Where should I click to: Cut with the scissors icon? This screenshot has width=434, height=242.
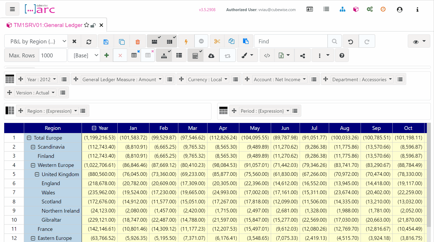tap(217, 41)
